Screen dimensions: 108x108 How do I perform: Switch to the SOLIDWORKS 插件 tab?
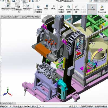click(10, 17)
